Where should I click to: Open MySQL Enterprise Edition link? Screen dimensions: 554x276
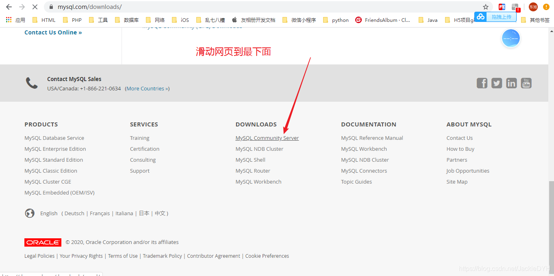(x=55, y=149)
